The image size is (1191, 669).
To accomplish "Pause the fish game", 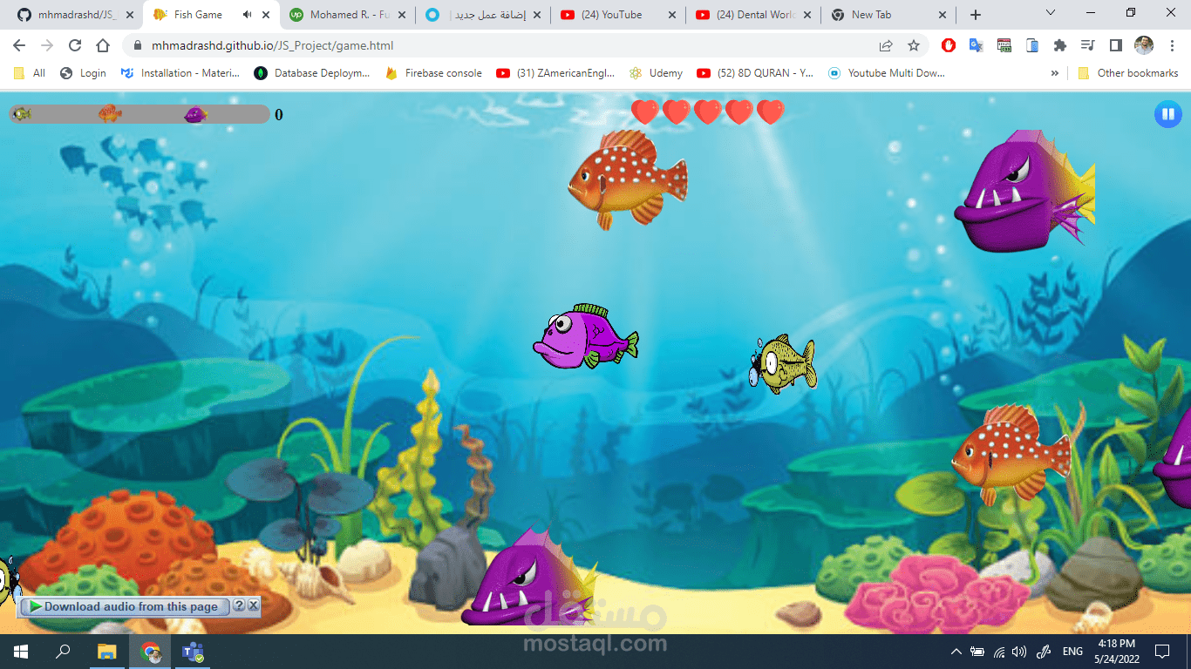I will coord(1167,114).
